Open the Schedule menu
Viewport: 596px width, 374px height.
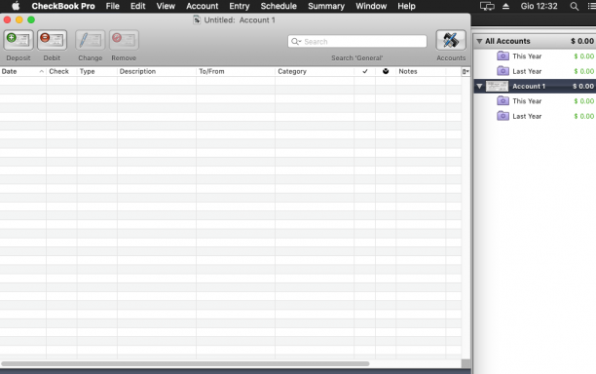point(279,6)
